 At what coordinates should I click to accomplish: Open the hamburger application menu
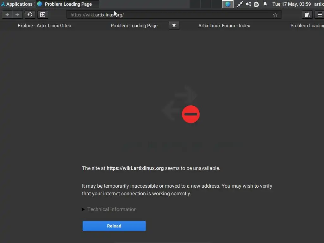point(320,15)
